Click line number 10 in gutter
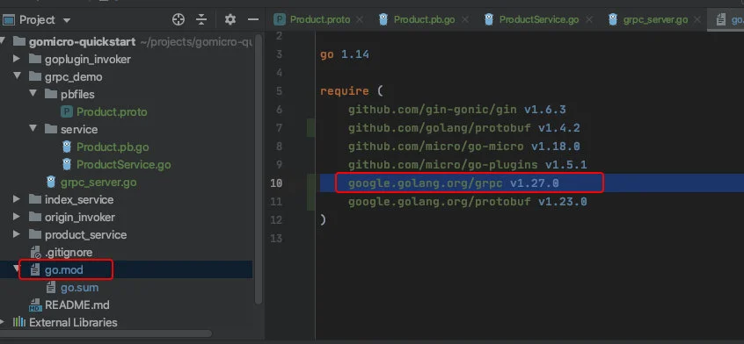Image resolution: width=744 pixels, height=344 pixels. (276, 183)
